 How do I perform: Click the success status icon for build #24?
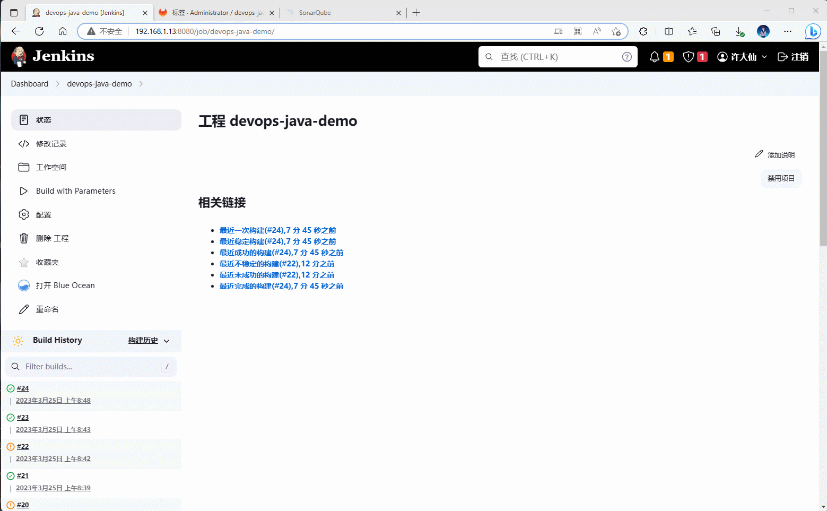click(11, 388)
